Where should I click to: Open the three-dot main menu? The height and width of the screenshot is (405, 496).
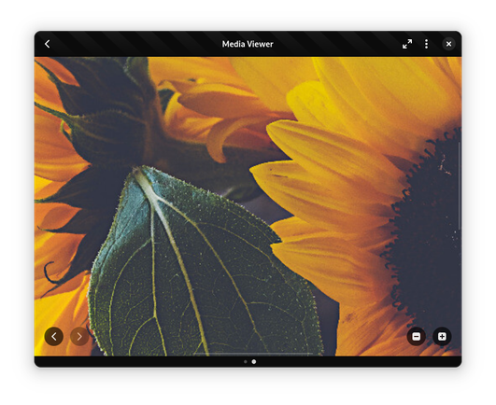[x=426, y=44]
